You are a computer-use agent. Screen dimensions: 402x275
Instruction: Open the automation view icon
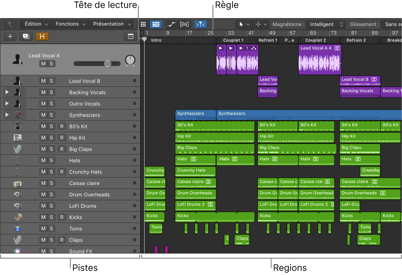[171, 24]
